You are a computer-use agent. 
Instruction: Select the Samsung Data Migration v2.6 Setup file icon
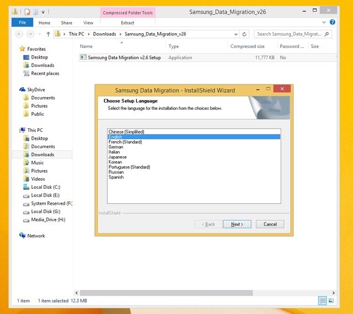click(x=83, y=57)
